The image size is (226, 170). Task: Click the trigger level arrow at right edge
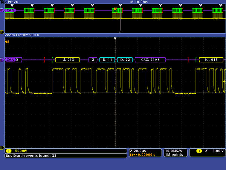coord(224,81)
